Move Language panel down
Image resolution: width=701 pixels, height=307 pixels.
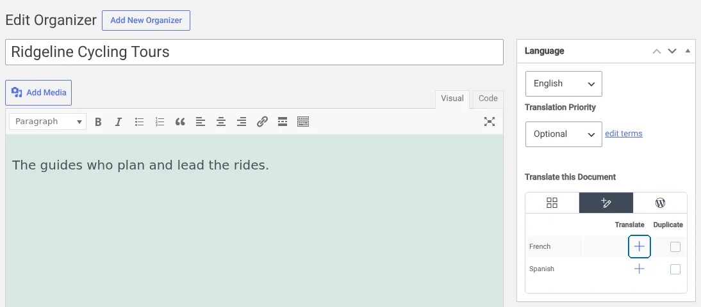coord(672,51)
